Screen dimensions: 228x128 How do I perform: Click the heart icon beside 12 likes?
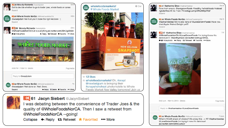84,77
